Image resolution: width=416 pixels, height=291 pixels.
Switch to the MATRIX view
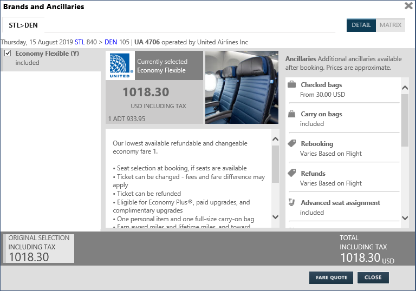point(390,25)
